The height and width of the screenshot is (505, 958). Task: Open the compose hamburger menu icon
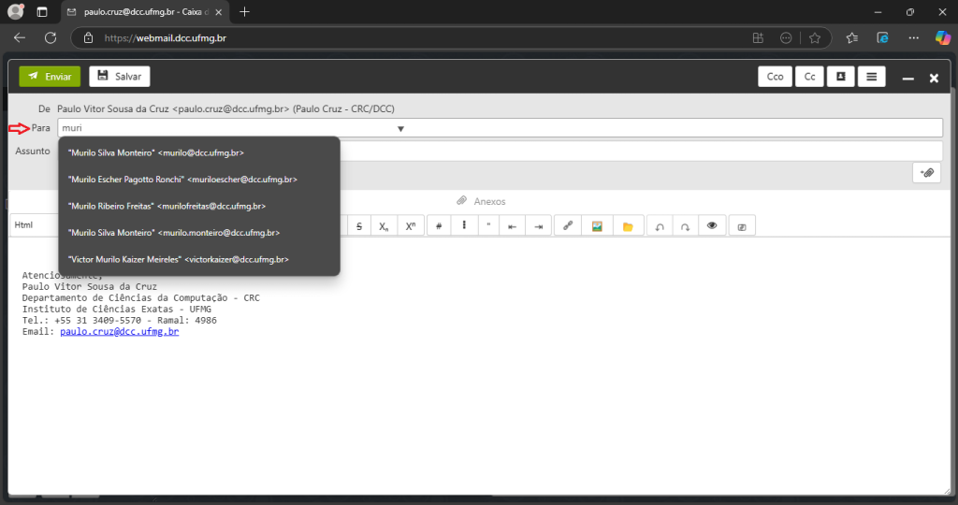871,77
